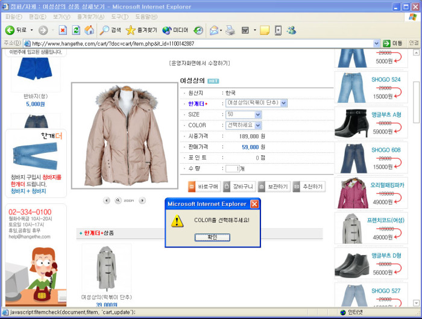This screenshot has height=319, width=422.
Task: Click the zoom magnifier under product image
Action: click(118, 200)
